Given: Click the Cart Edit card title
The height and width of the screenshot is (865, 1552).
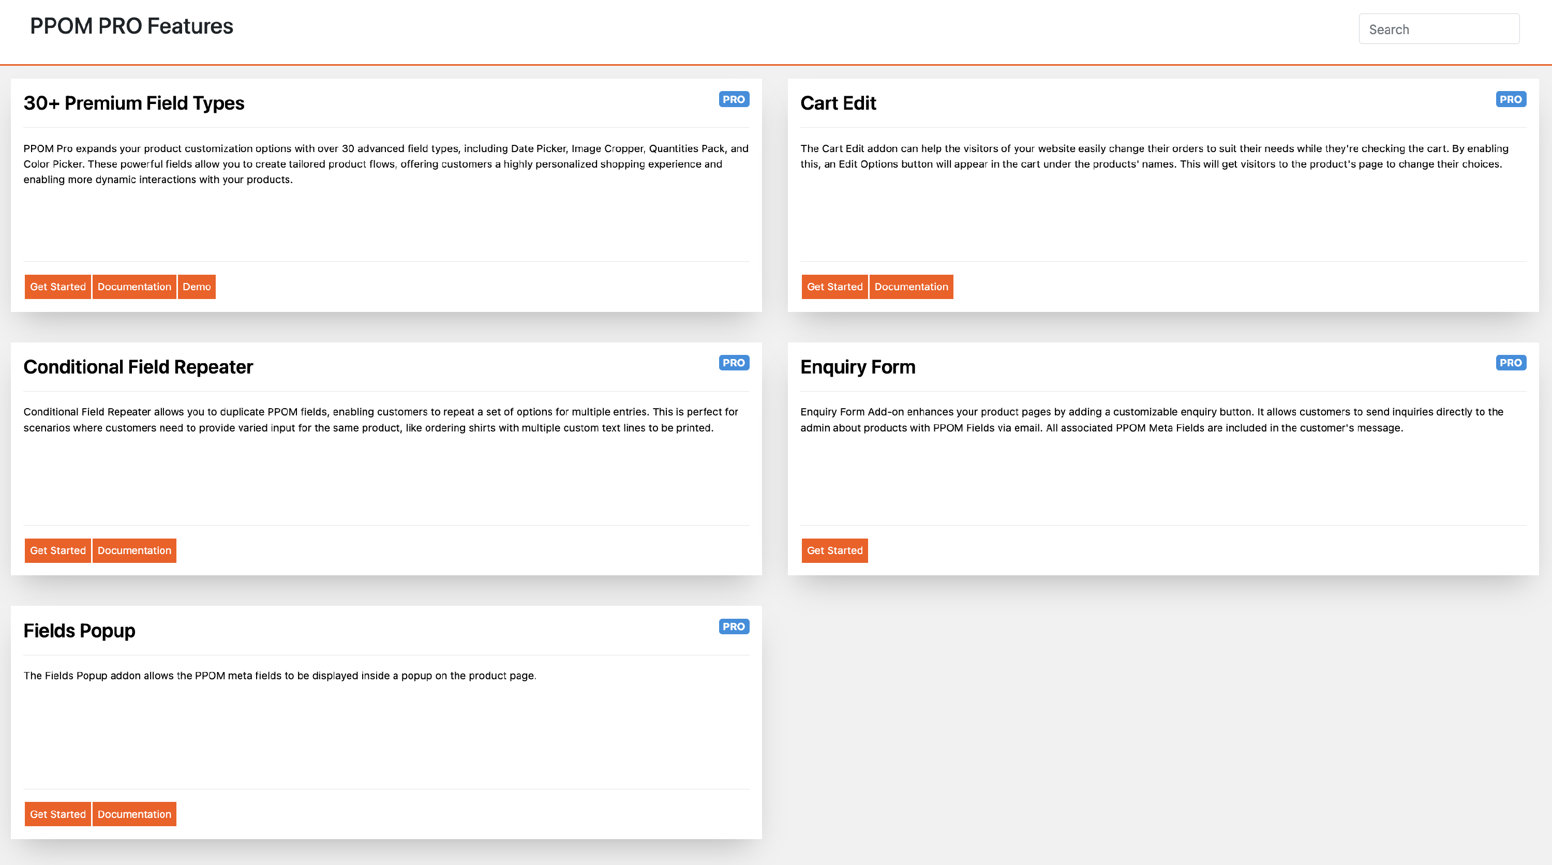Looking at the screenshot, I should click(x=838, y=103).
